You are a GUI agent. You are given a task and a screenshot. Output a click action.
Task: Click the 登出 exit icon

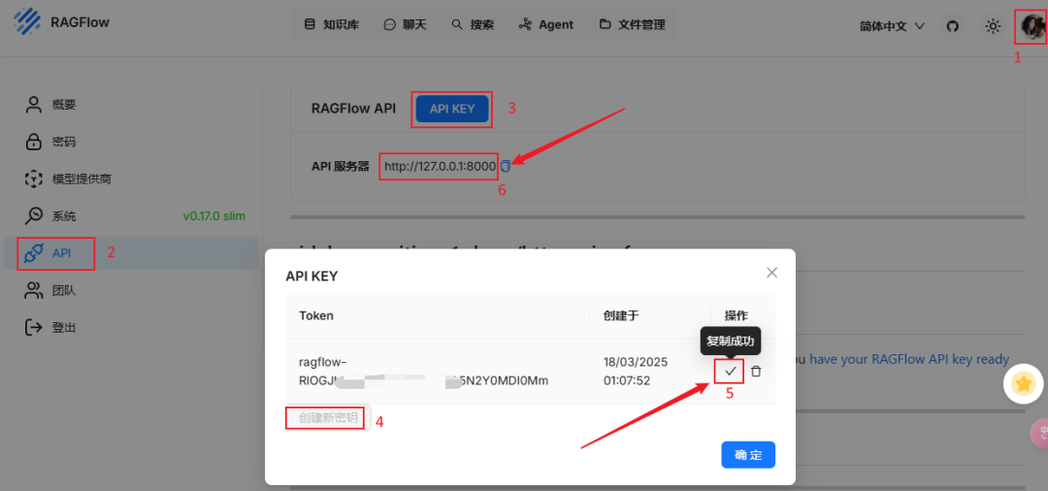[x=33, y=327]
